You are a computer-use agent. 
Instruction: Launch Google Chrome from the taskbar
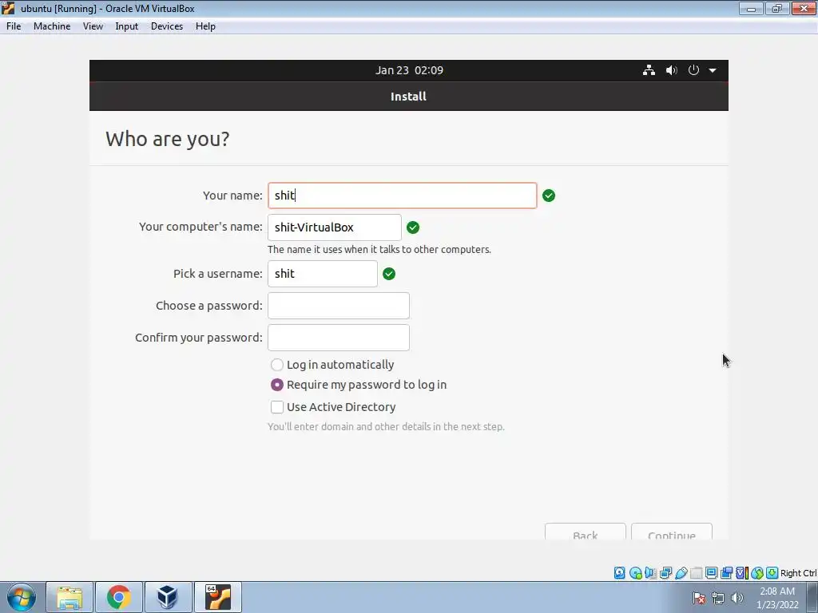(119, 597)
